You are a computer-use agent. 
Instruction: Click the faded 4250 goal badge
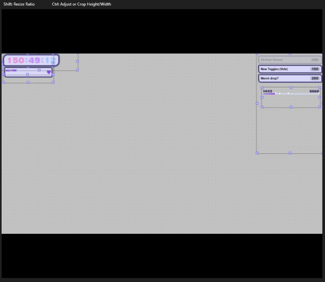pos(315,60)
